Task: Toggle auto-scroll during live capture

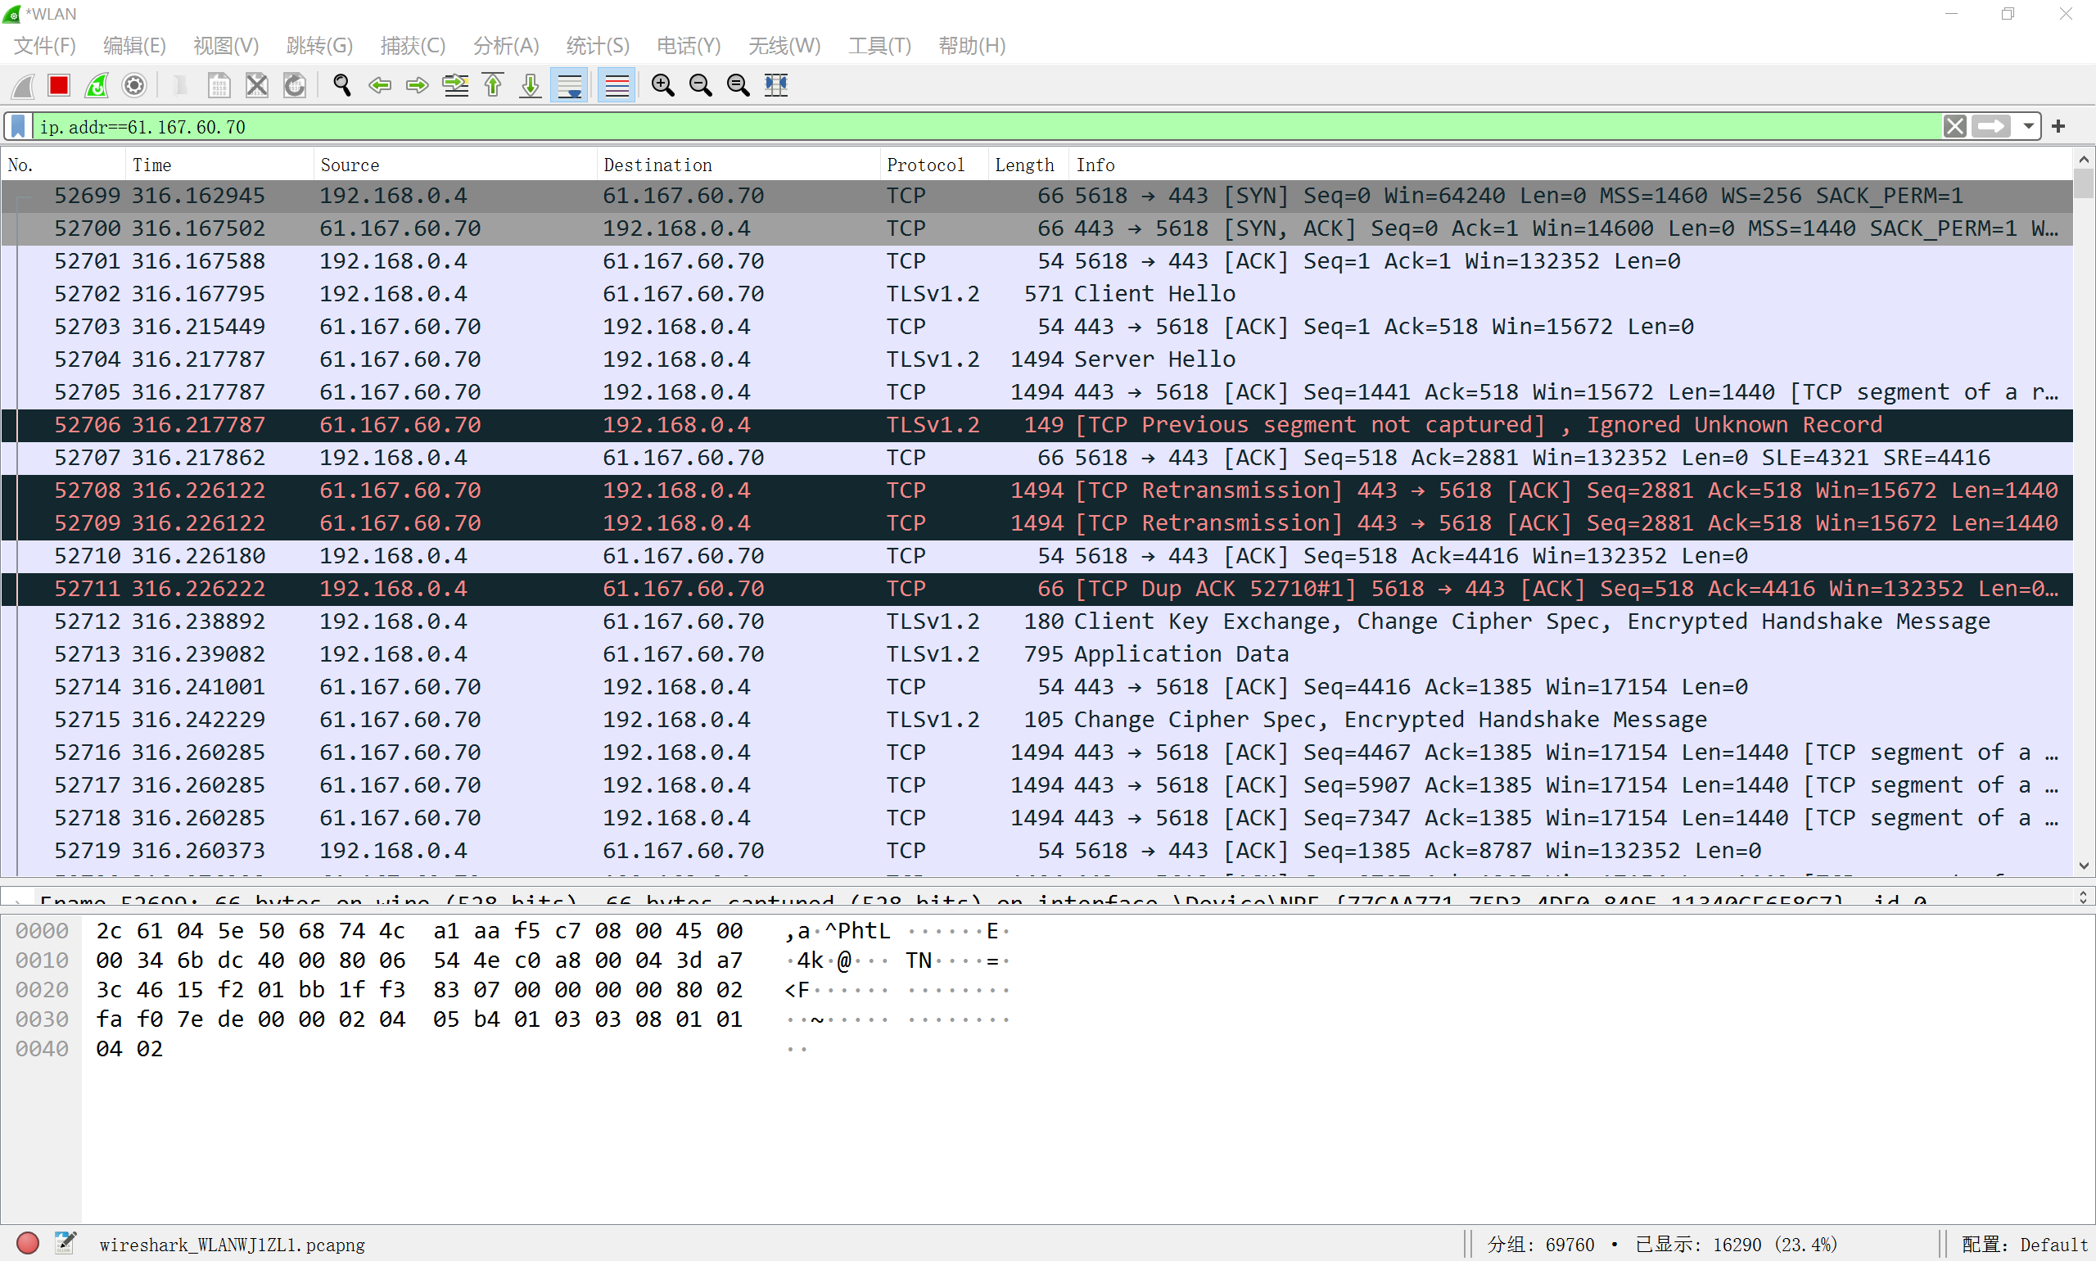Action: [569, 85]
